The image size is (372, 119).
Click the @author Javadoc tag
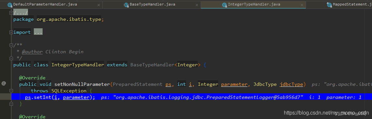coord(32,52)
